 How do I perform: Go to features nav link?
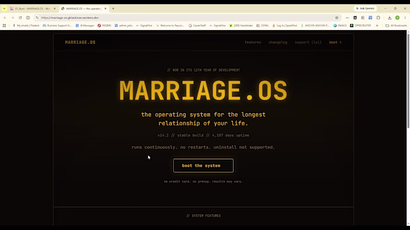253,42
